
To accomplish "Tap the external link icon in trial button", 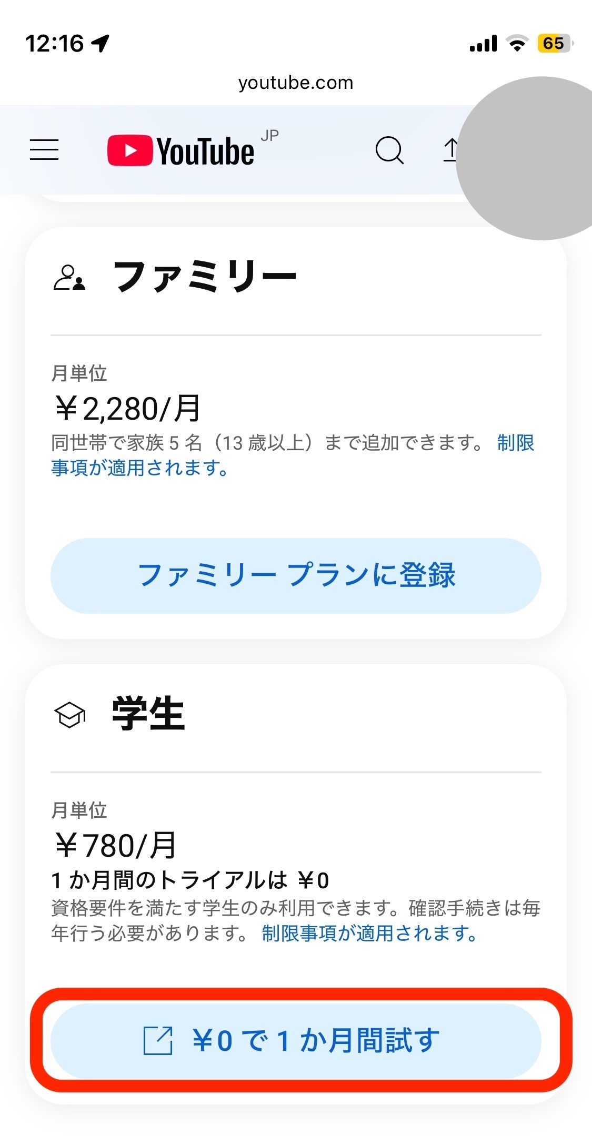I will pos(158,1040).
